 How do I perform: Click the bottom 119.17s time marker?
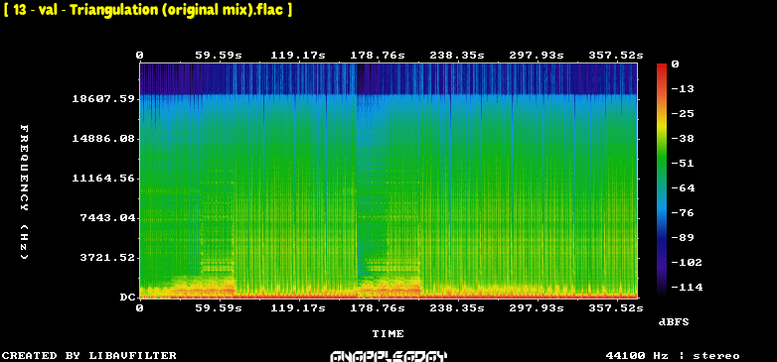pos(298,308)
